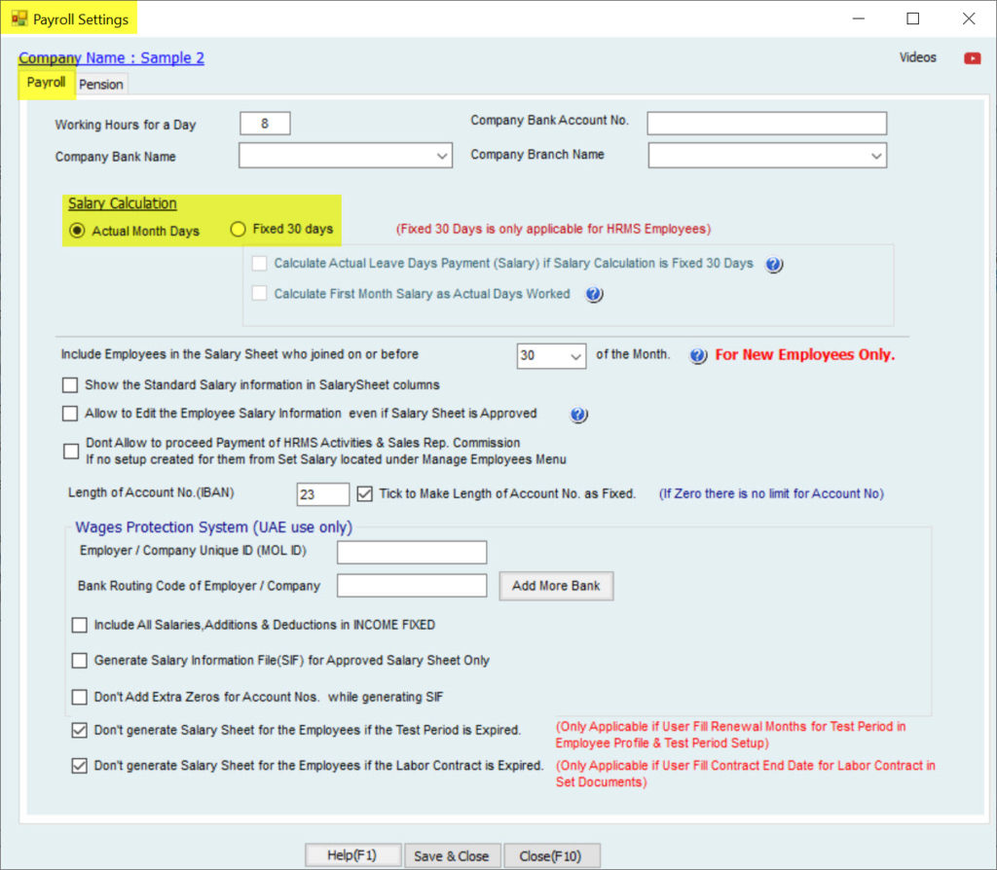Viewport: 997px width, 870px height.
Task: Select Actual Month Days radio button
Action: [x=77, y=231]
